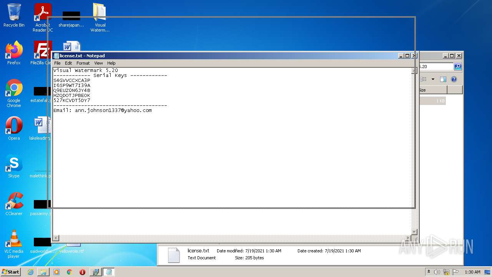
Task: Launch Firefox from the desktop
Action: tap(14, 53)
